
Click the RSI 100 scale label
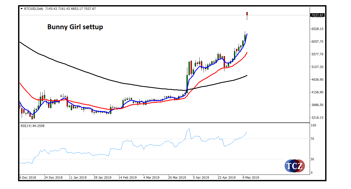(313, 125)
